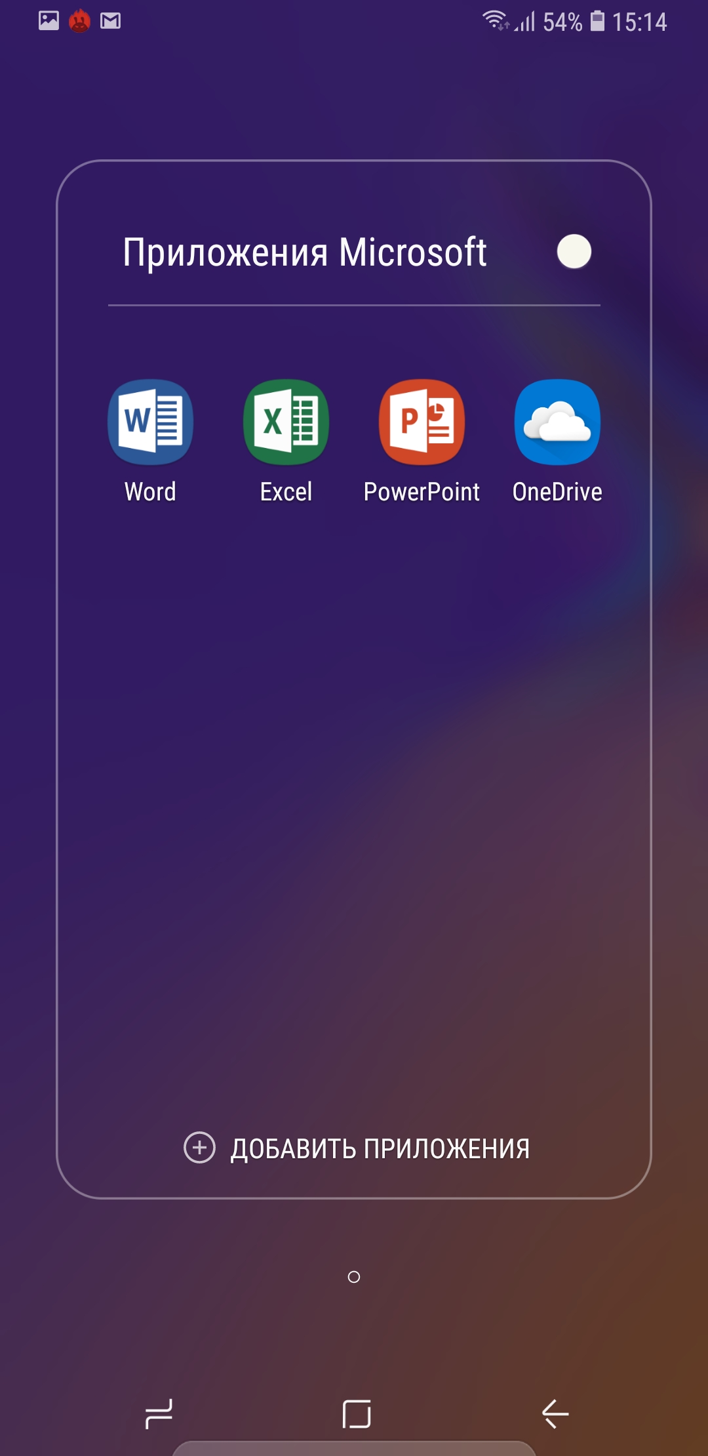Tap the OneDrive label text
This screenshot has width=708, height=1456.
[557, 492]
